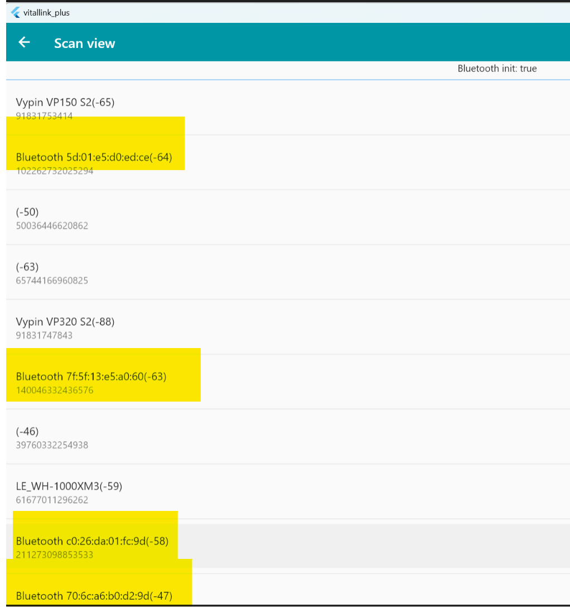
Task: Select the Vypin VP150 S2 device
Action: 288,108
